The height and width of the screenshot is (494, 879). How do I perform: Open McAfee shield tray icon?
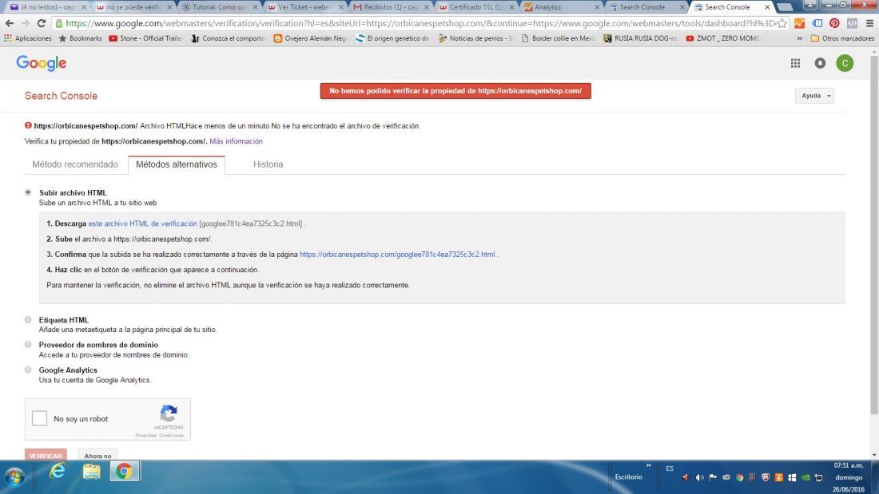[x=766, y=477]
